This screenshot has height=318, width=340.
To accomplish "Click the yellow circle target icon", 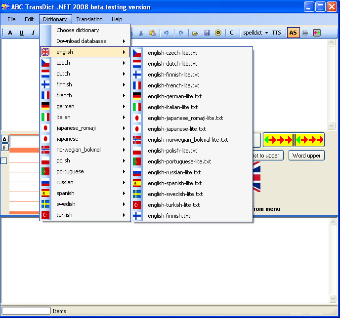I will point(218,33).
